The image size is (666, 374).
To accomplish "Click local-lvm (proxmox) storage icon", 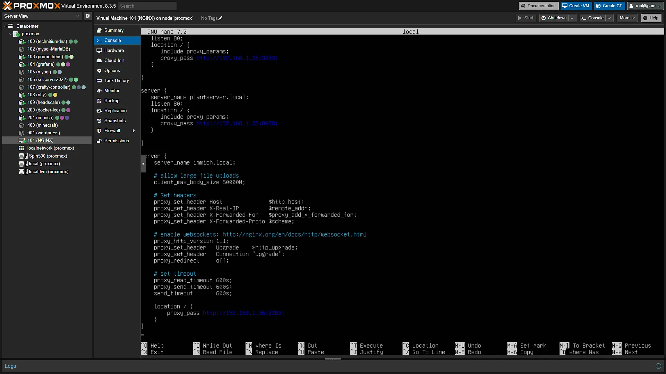I will 23,172.
